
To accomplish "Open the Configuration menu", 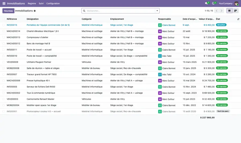I will point(53,3).
